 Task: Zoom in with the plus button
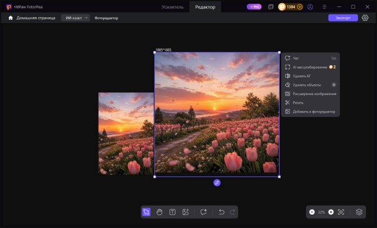point(331,212)
